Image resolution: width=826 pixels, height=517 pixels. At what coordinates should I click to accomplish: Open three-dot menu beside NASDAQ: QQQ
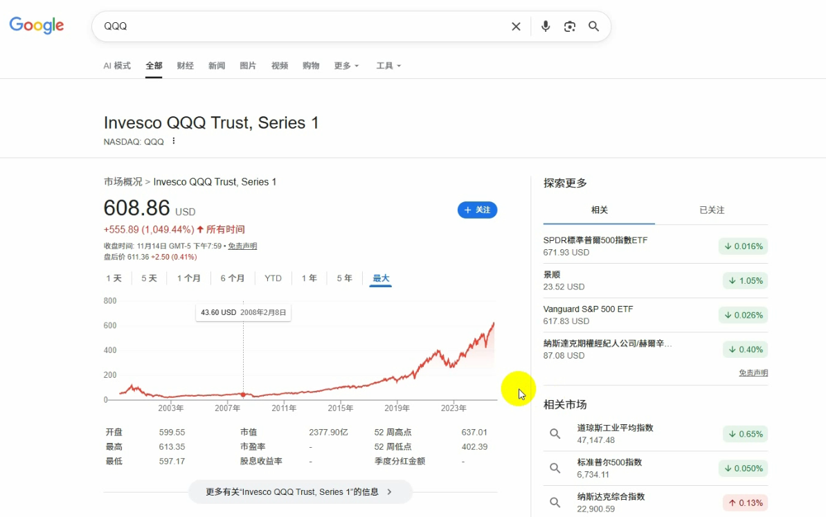(173, 141)
